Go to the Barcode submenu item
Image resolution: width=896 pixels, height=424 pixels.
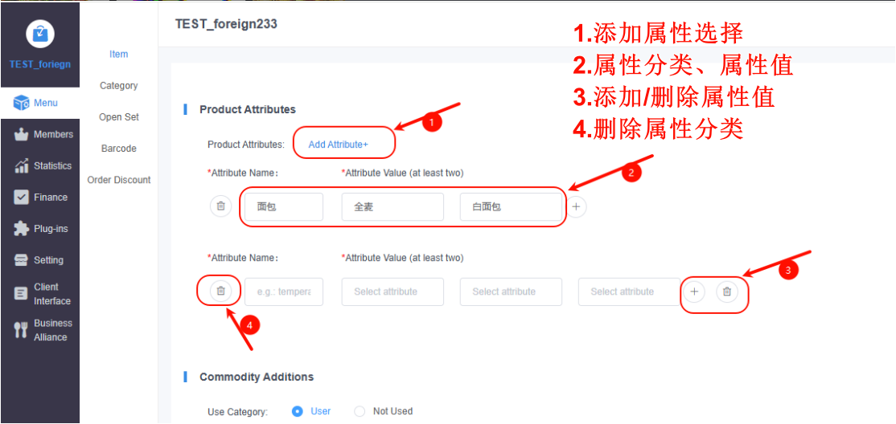pos(119,149)
